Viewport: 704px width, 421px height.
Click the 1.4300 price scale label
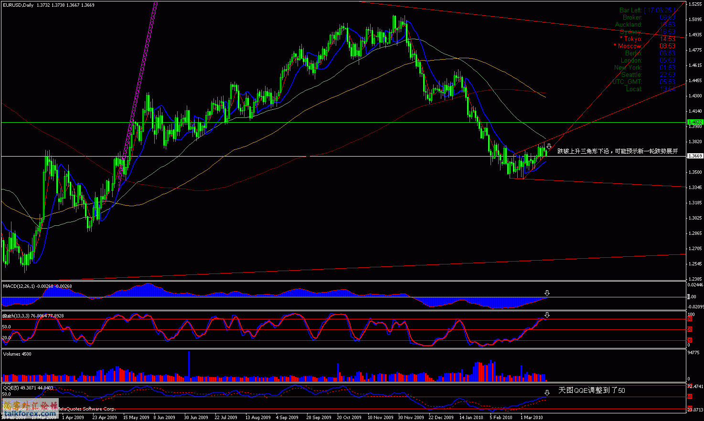695,96
